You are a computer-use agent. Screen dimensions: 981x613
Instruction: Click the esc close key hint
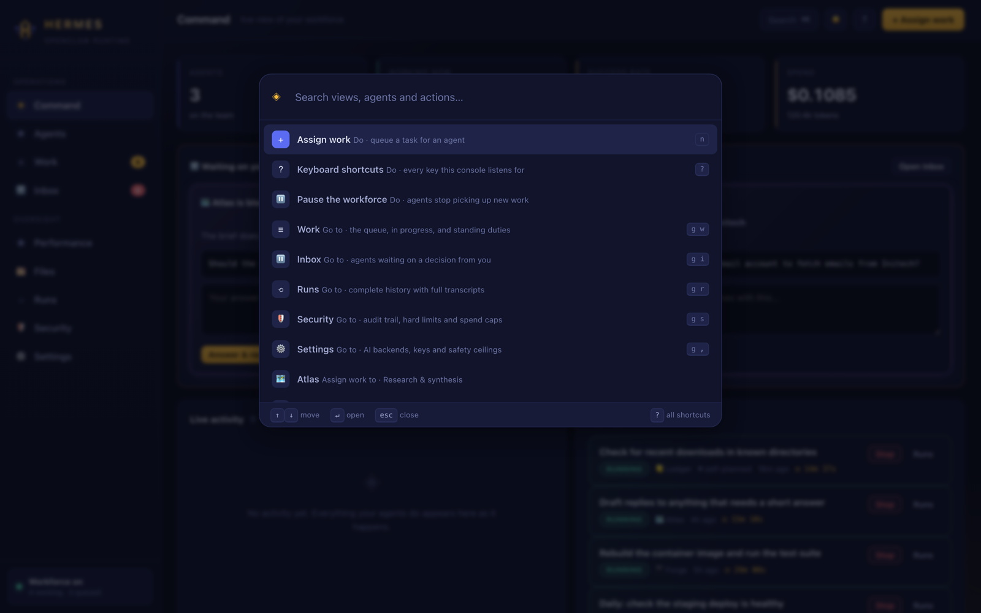click(x=386, y=415)
